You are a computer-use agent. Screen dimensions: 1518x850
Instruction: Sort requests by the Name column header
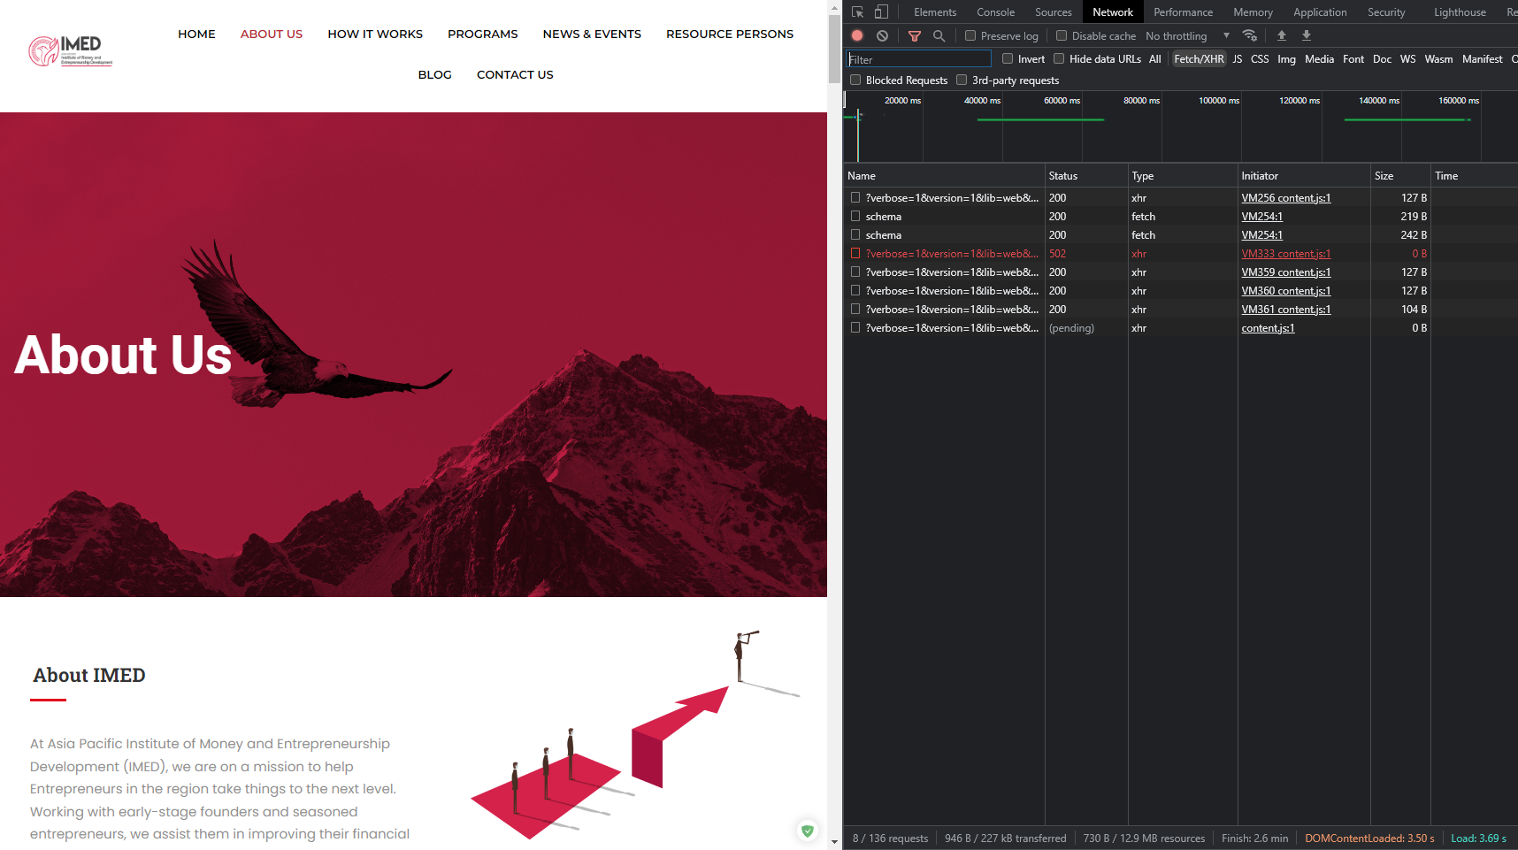click(x=944, y=176)
